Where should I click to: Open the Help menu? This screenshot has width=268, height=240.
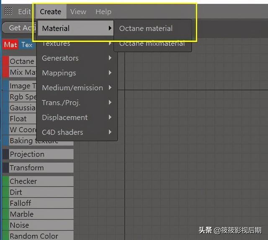coord(103,12)
